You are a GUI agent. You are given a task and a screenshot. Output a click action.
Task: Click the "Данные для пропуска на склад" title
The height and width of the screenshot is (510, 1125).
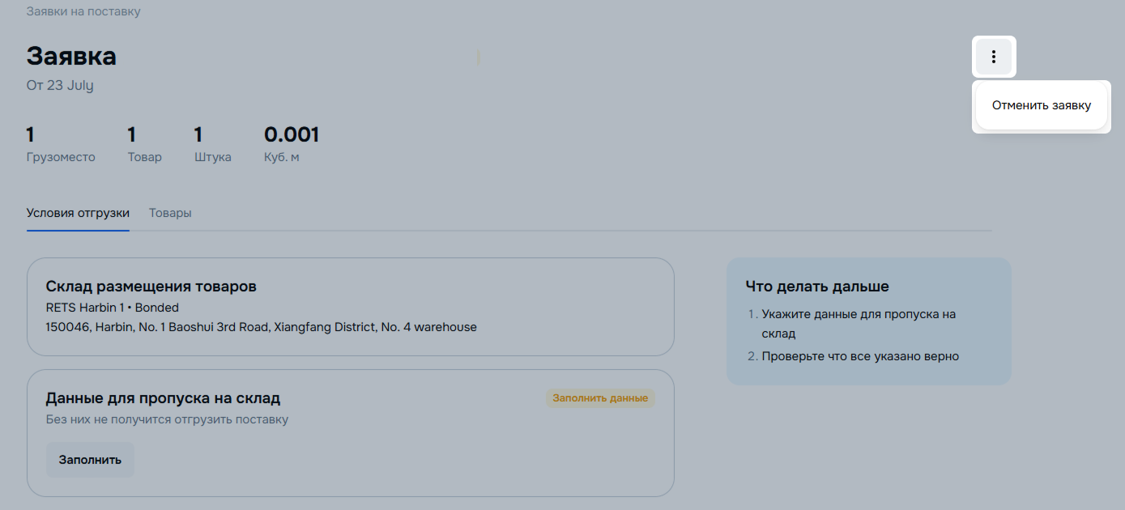(163, 398)
